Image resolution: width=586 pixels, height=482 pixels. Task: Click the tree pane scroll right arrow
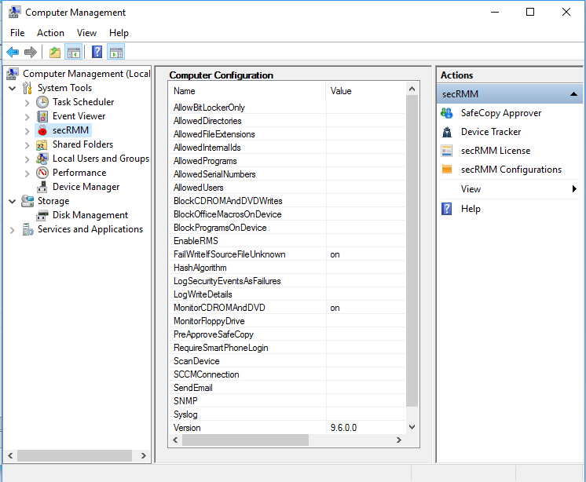click(143, 456)
